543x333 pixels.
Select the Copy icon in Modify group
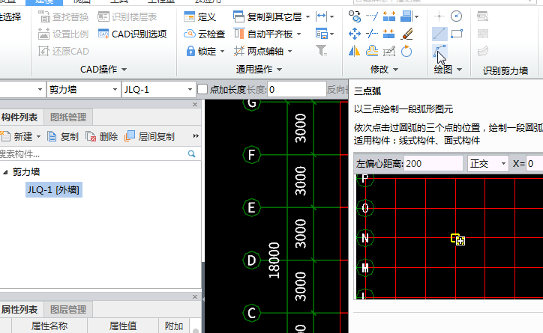(354, 16)
